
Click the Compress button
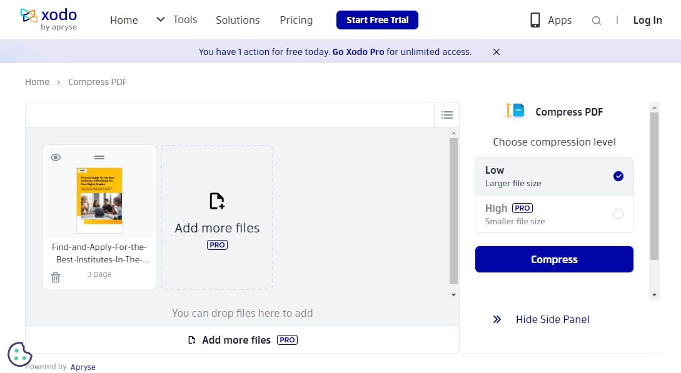pyautogui.click(x=553, y=259)
